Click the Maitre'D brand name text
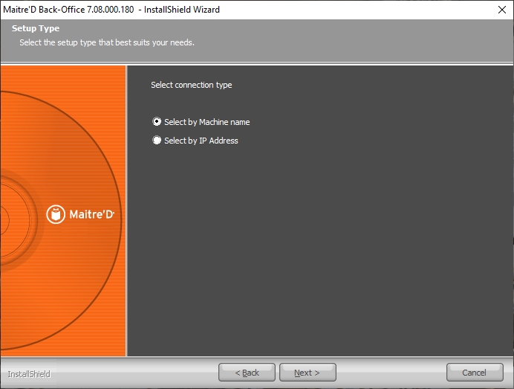The image size is (514, 389). click(91, 215)
